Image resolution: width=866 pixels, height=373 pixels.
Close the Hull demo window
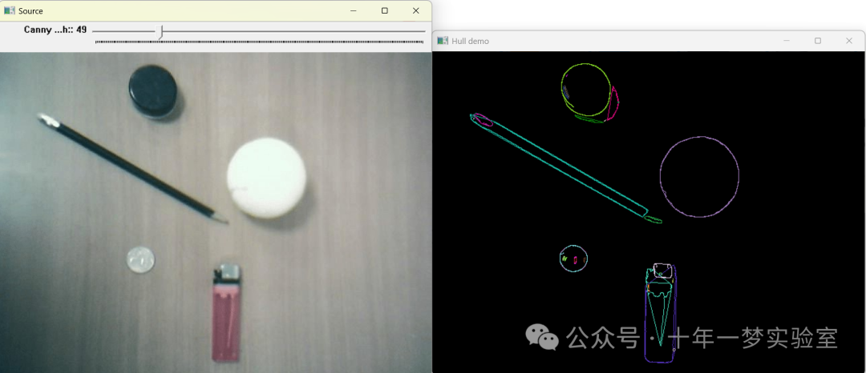pyautogui.click(x=849, y=41)
